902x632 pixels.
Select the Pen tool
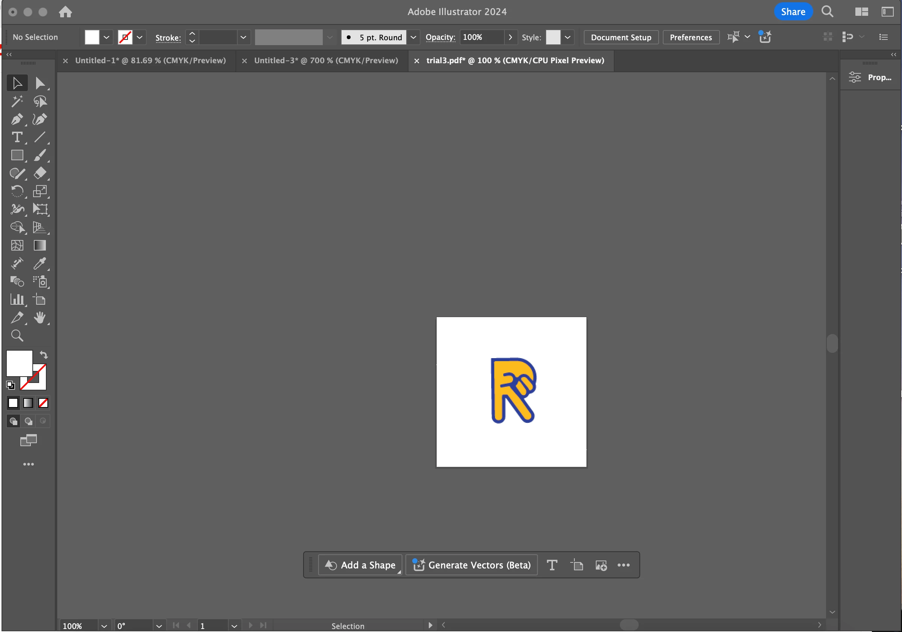[x=17, y=119]
